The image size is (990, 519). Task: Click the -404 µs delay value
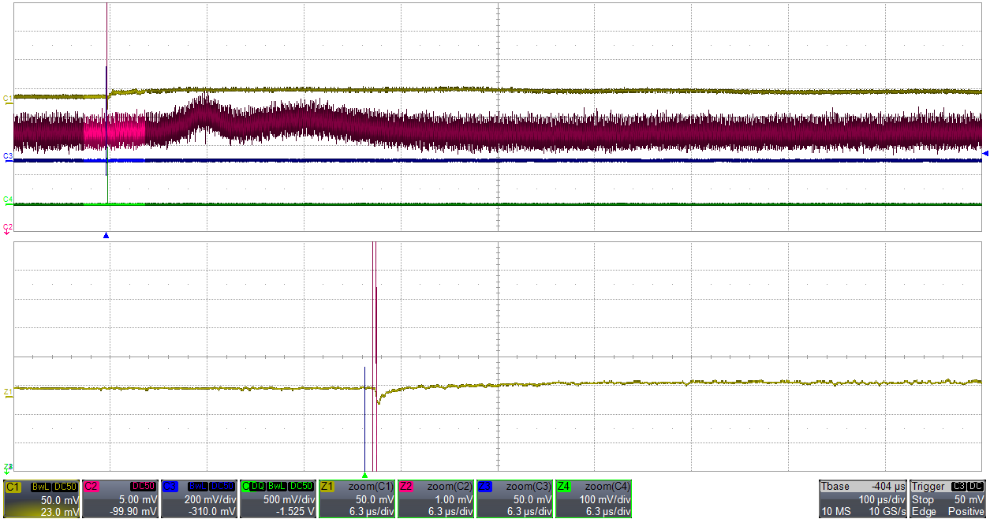(x=888, y=487)
